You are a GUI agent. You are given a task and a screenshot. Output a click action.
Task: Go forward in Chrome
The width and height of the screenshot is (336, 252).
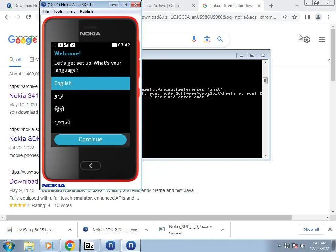tap(18, 17)
